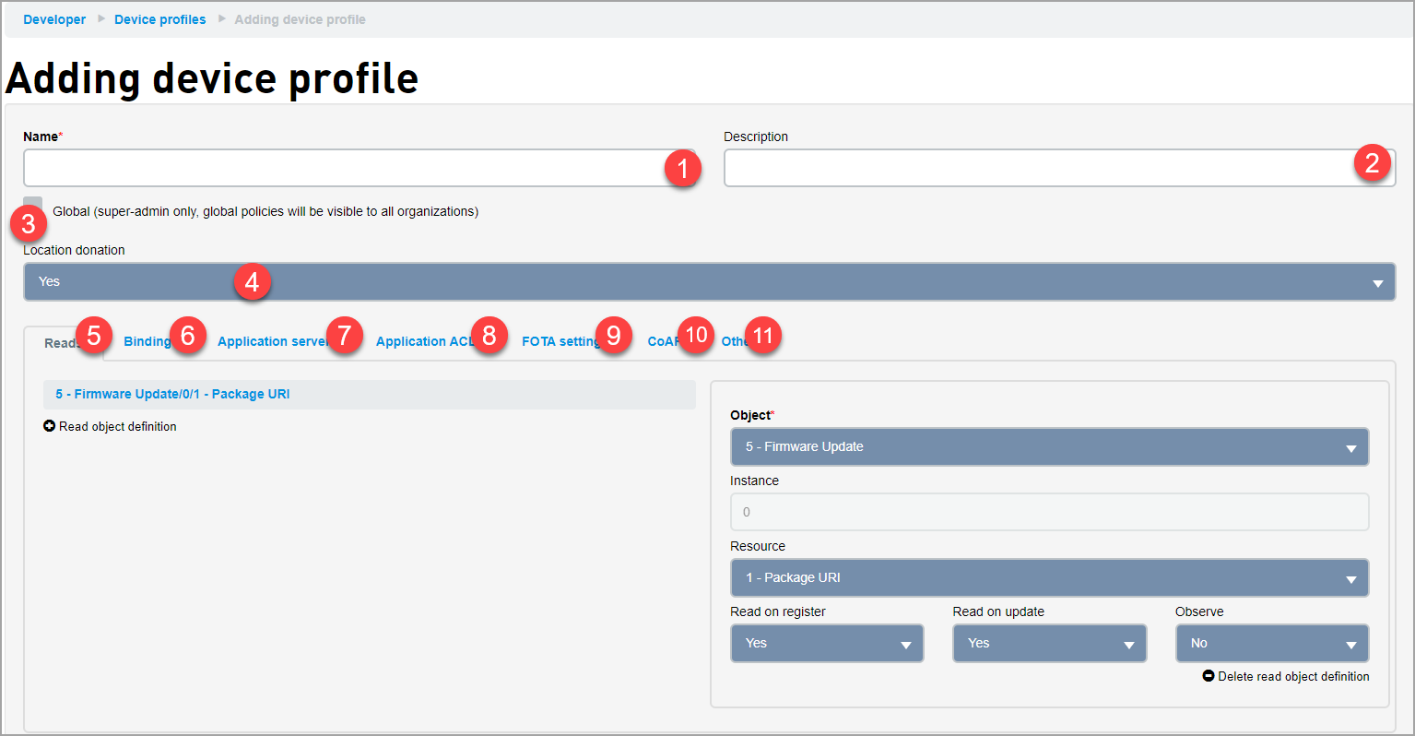Open the Resource dropdown showing Package URI

click(1049, 577)
